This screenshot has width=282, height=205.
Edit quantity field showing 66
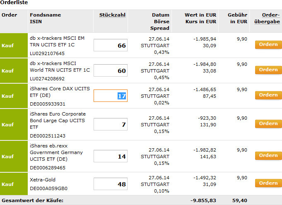(110, 45)
